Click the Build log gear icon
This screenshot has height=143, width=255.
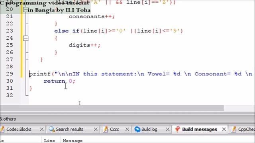point(137,129)
